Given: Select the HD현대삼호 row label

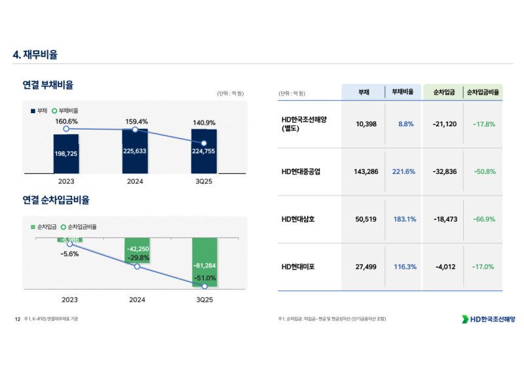Looking at the screenshot, I should (298, 219).
